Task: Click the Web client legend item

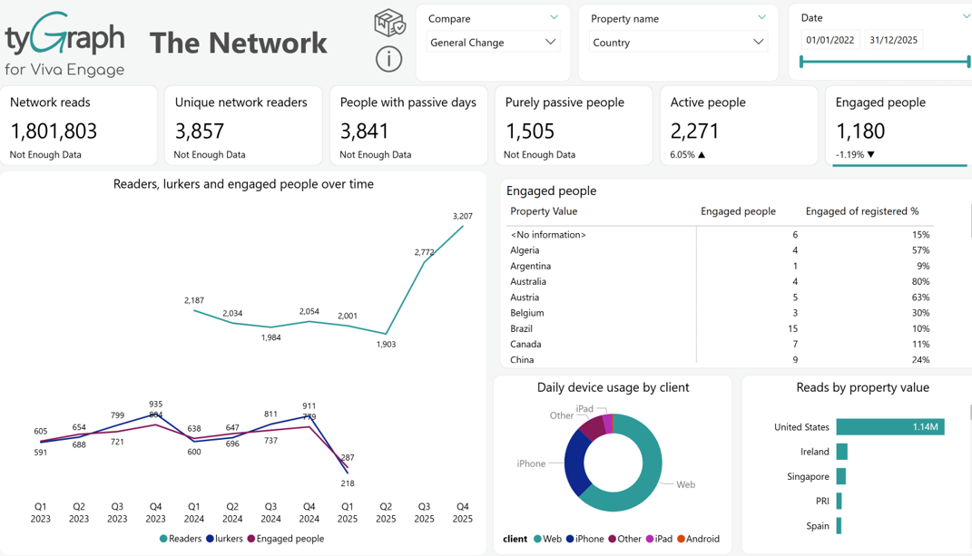Action: [547, 539]
